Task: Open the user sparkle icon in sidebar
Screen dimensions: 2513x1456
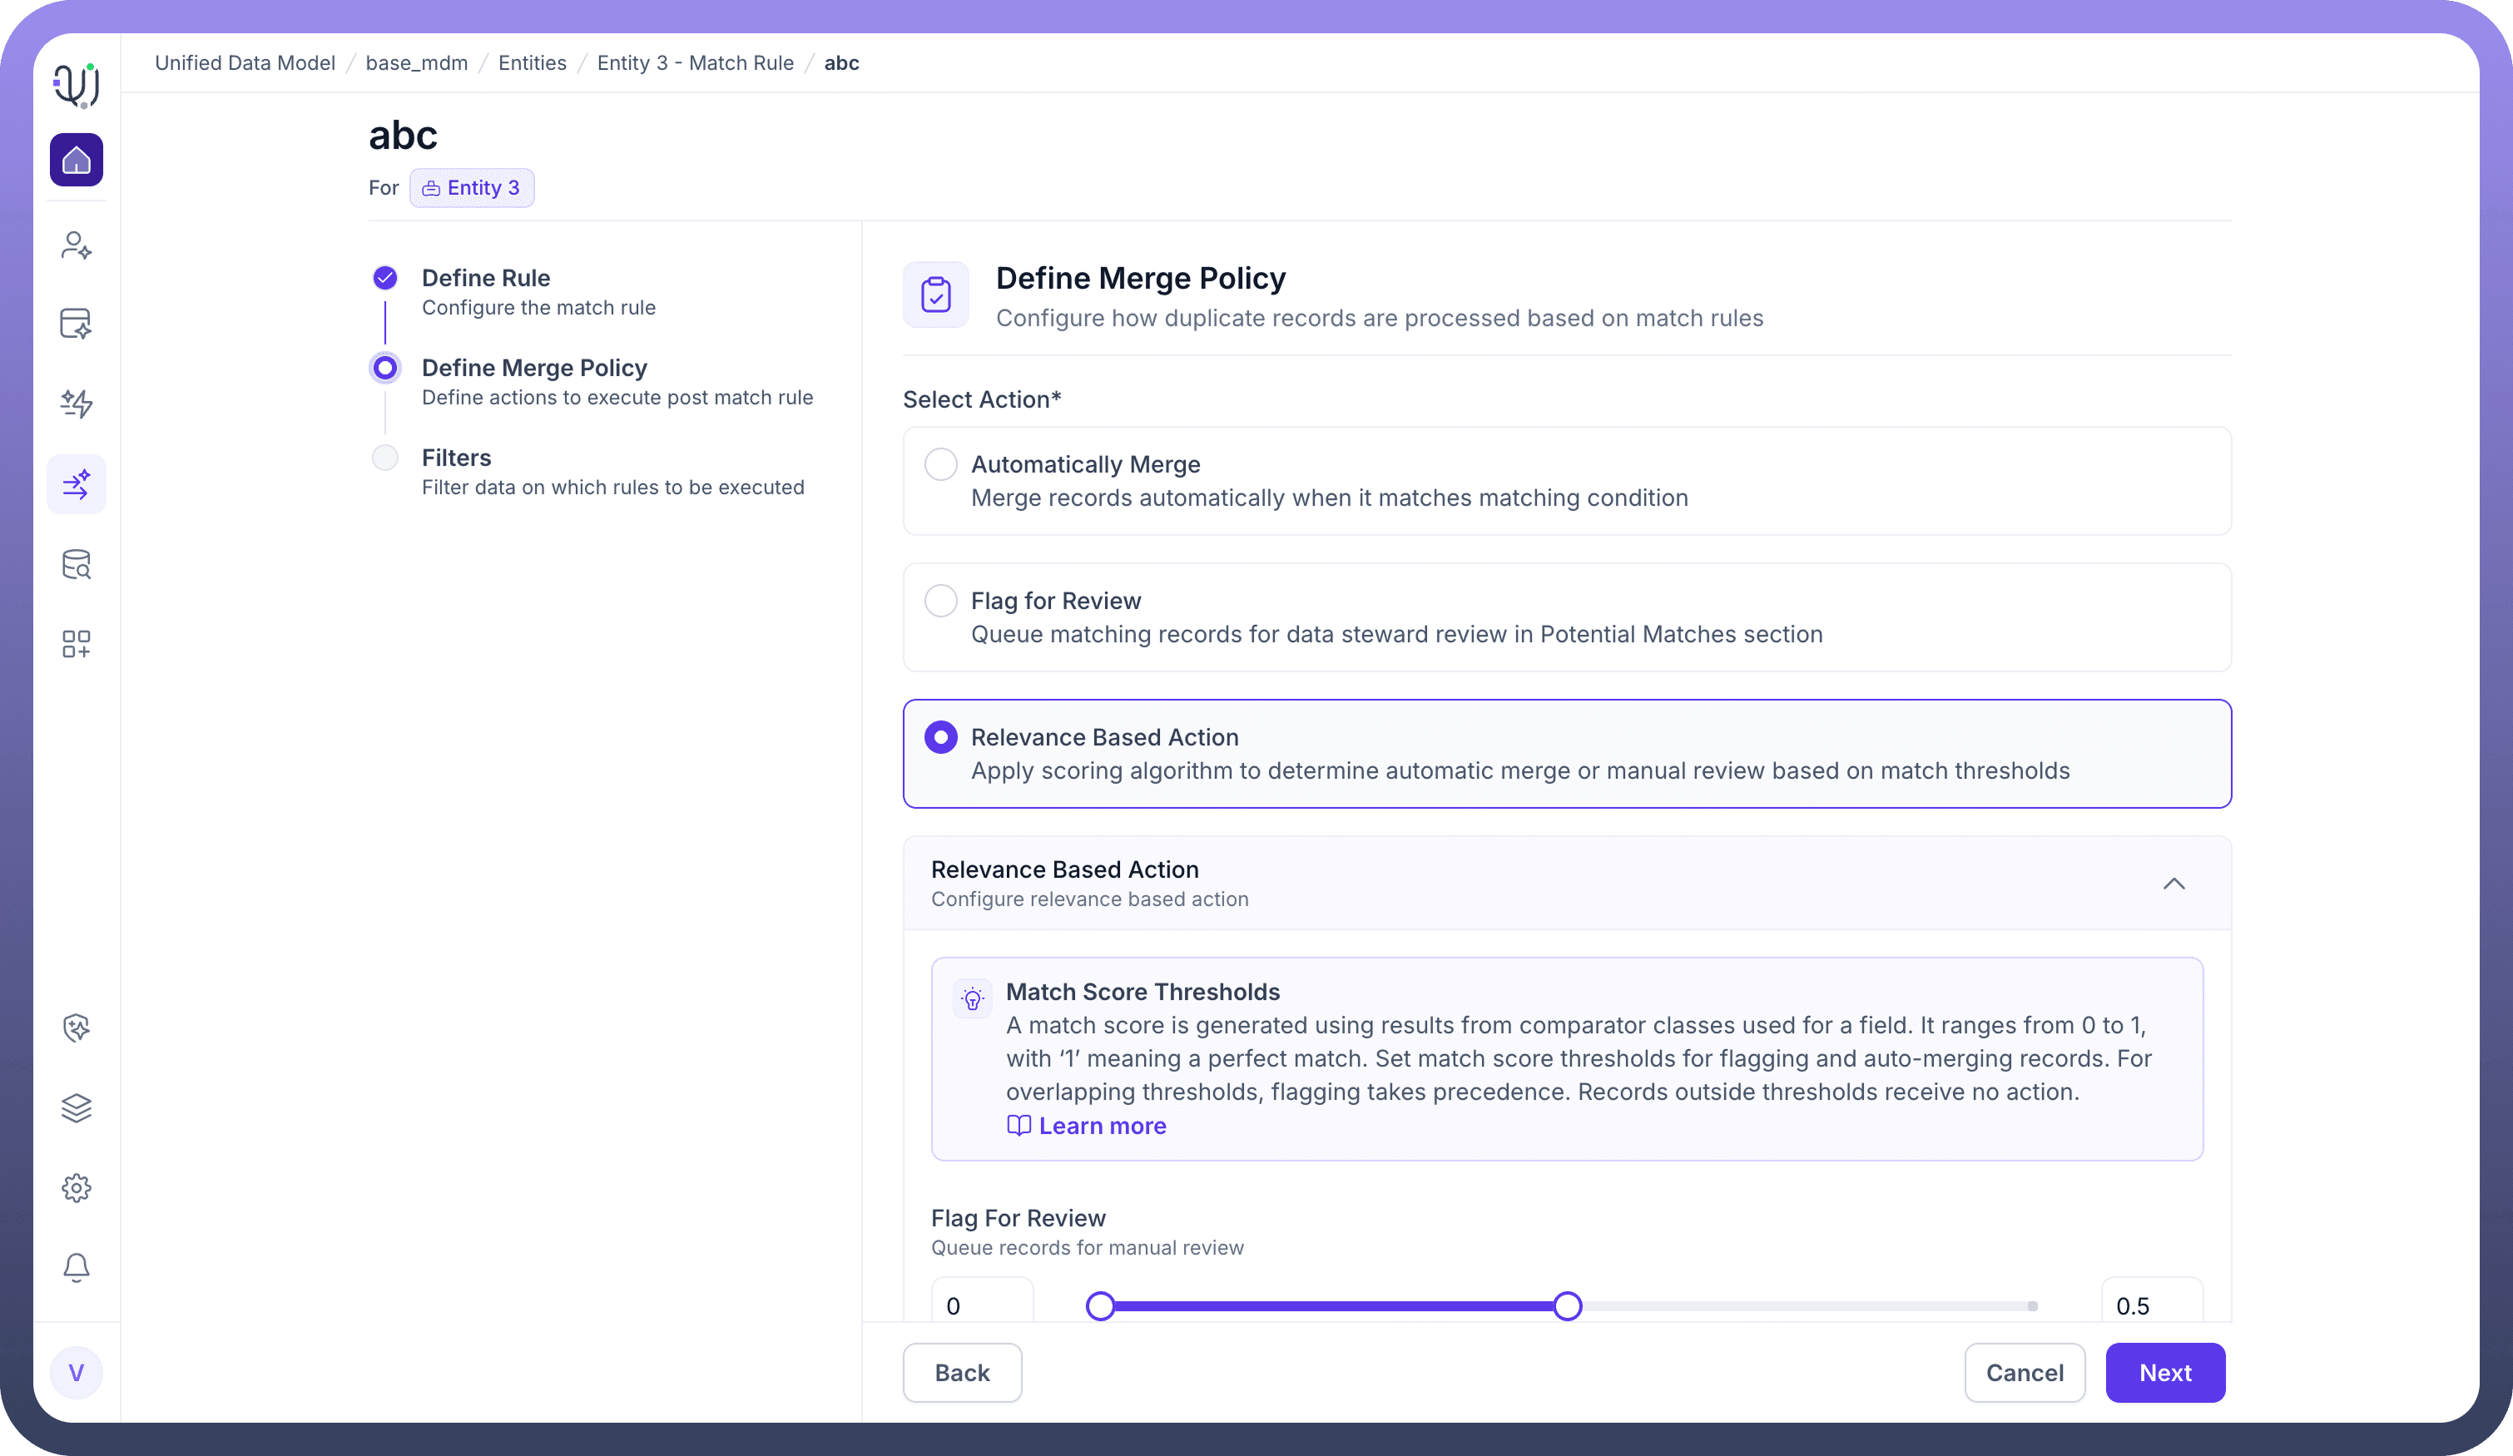Action: point(76,245)
